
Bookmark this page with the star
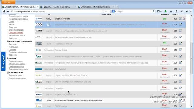coord(103,12)
